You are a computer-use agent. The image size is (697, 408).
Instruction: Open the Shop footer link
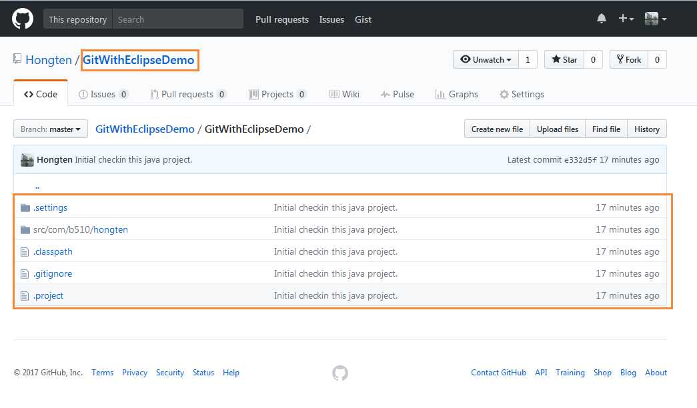tap(602, 373)
